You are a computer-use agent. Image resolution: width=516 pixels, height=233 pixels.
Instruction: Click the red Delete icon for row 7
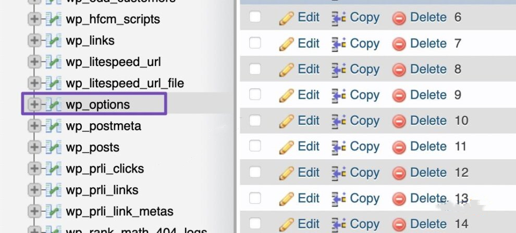point(399,44)
